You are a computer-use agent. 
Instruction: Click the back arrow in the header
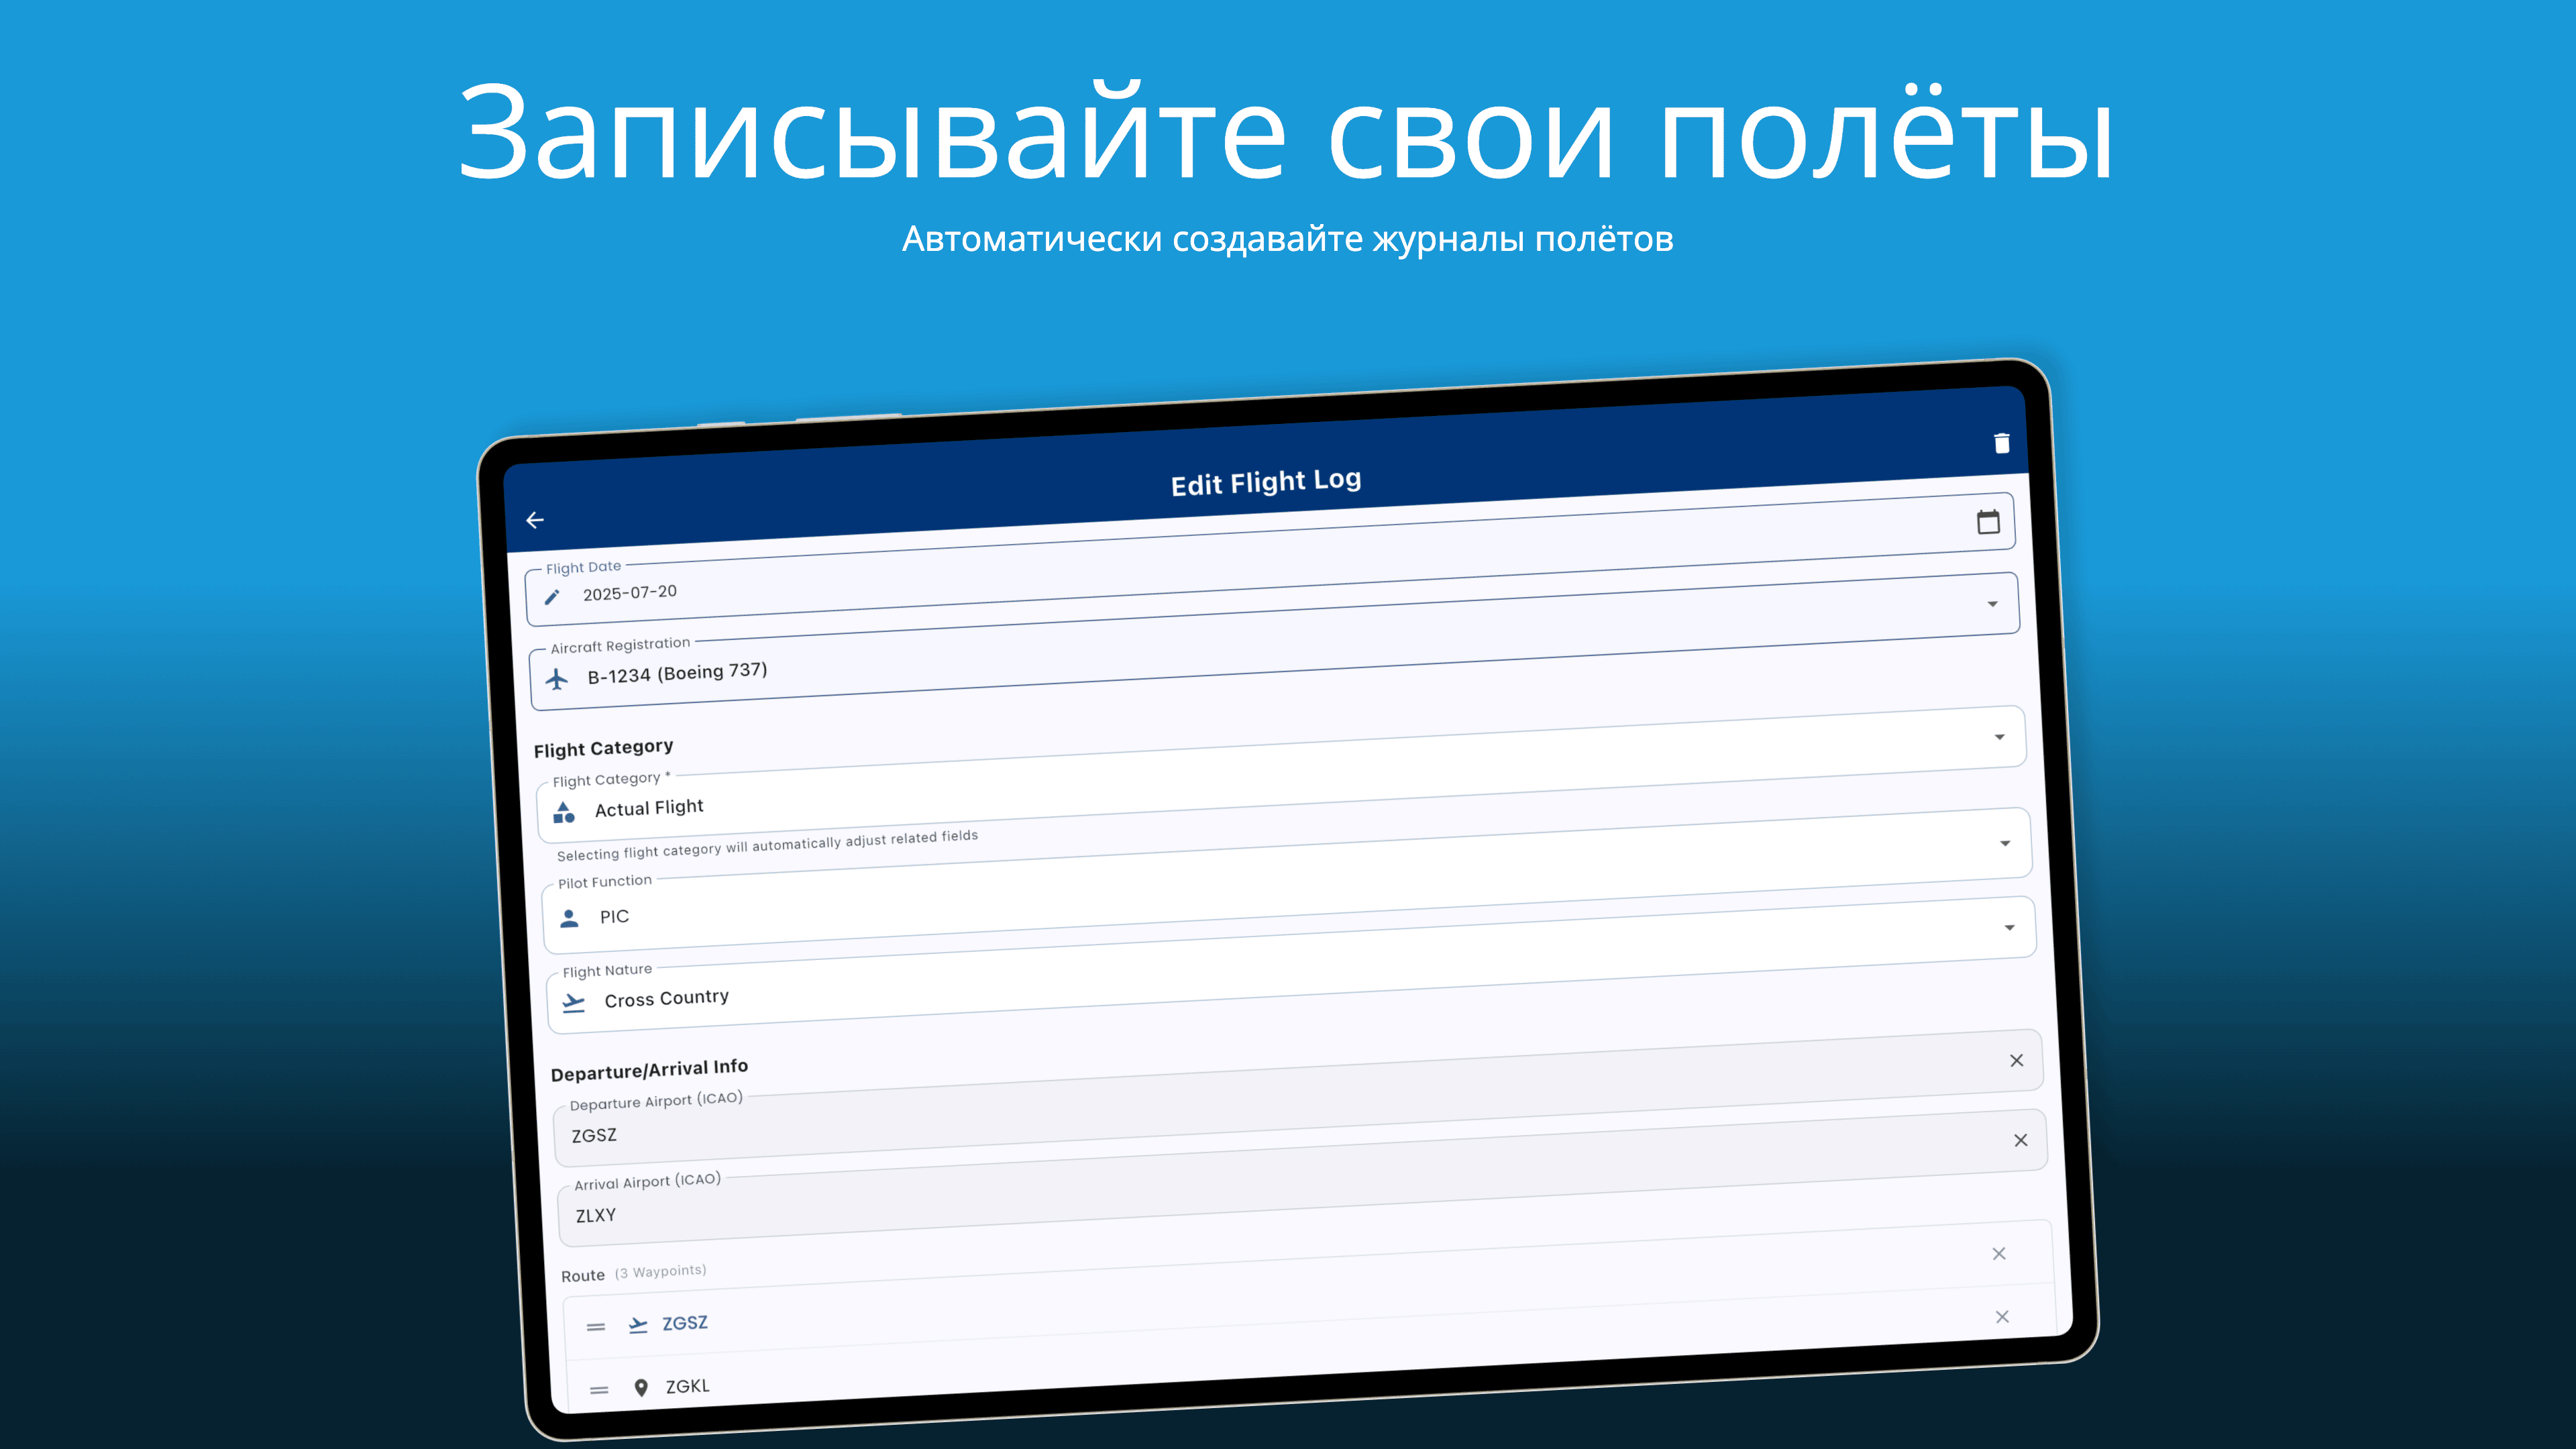click(x=536, y=519)
